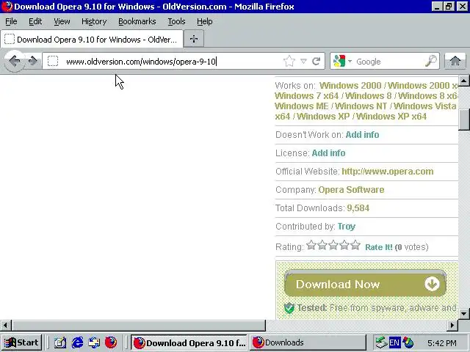Screen dimensions: 470x352
Task: Open the File menu
Action: pos(11,21)
